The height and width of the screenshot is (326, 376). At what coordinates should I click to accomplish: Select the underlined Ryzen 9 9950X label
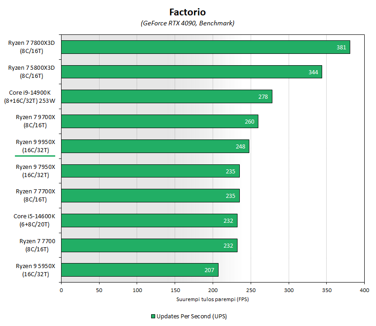pos(35,146)
